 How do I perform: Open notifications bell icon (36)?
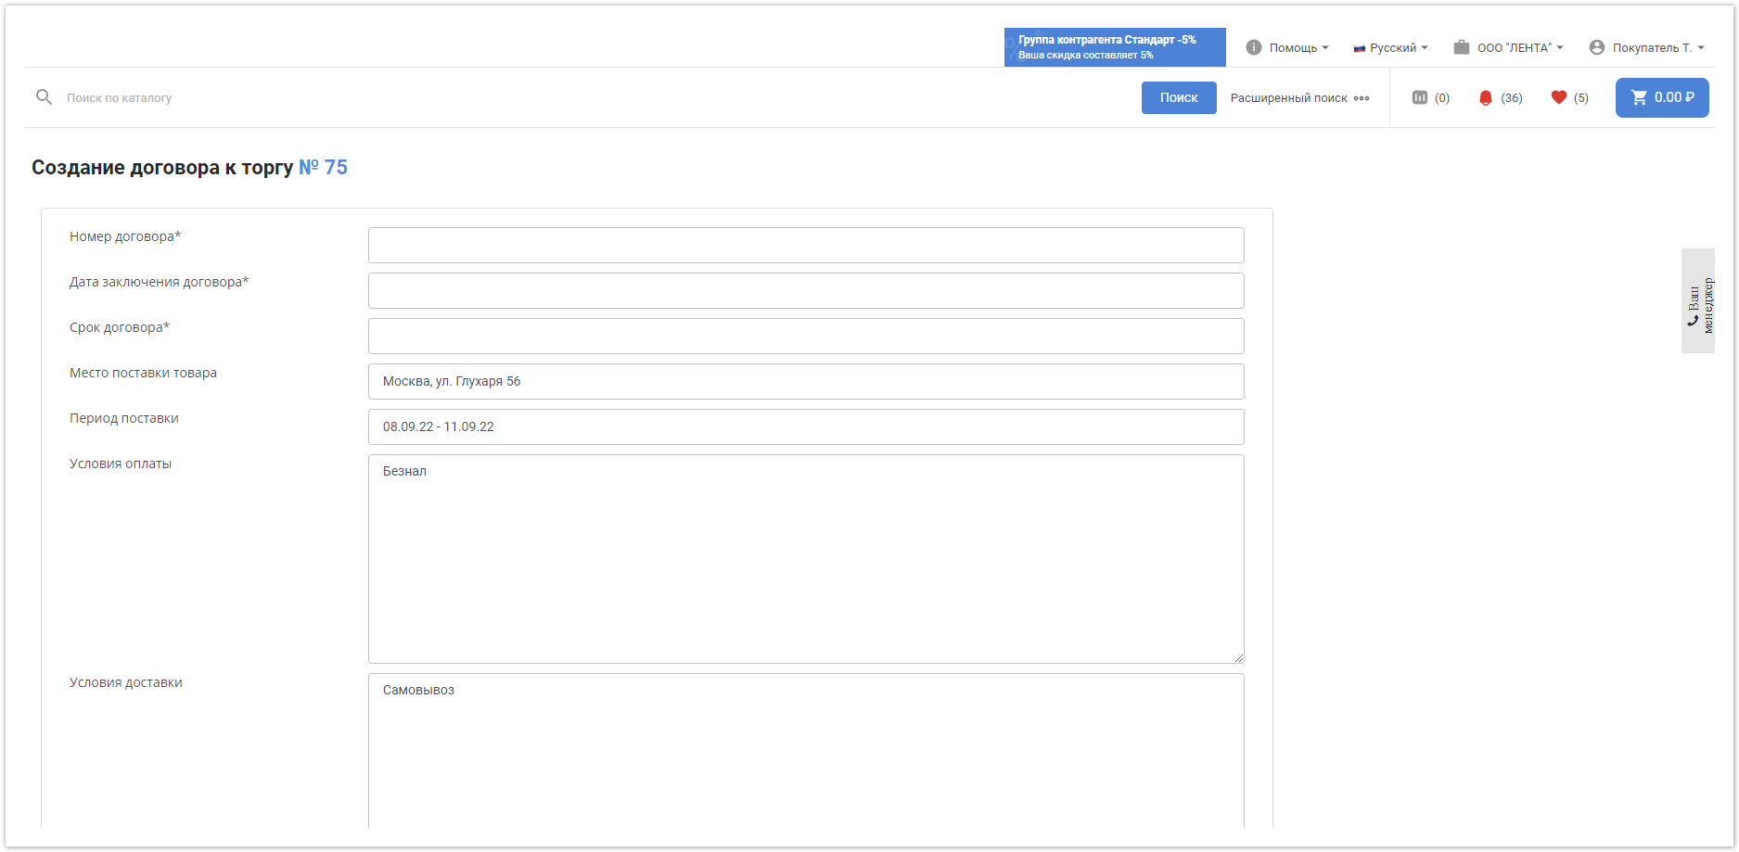(1485, 97)
